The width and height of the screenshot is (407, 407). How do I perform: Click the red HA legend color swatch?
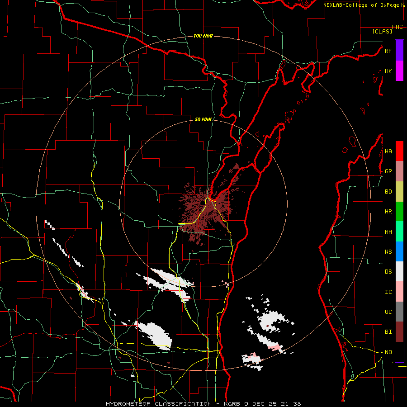pos(399,151)
